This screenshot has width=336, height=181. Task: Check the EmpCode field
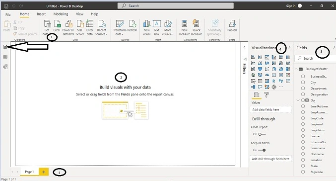click(303, 118)
